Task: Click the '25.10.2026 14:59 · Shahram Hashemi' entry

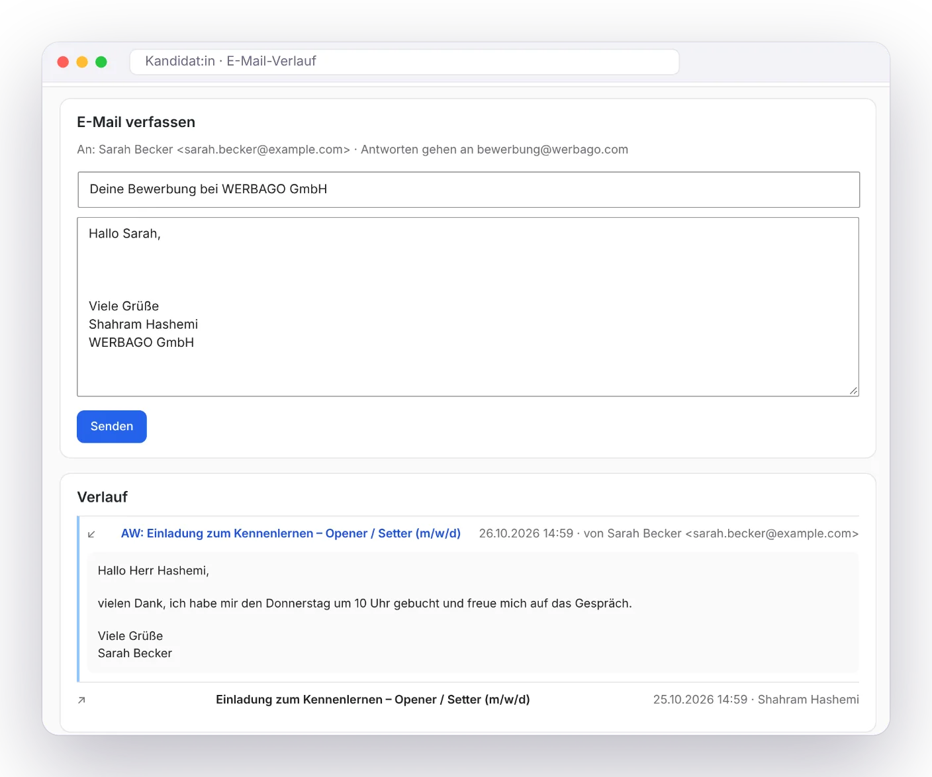Action: tap(756, 700)
